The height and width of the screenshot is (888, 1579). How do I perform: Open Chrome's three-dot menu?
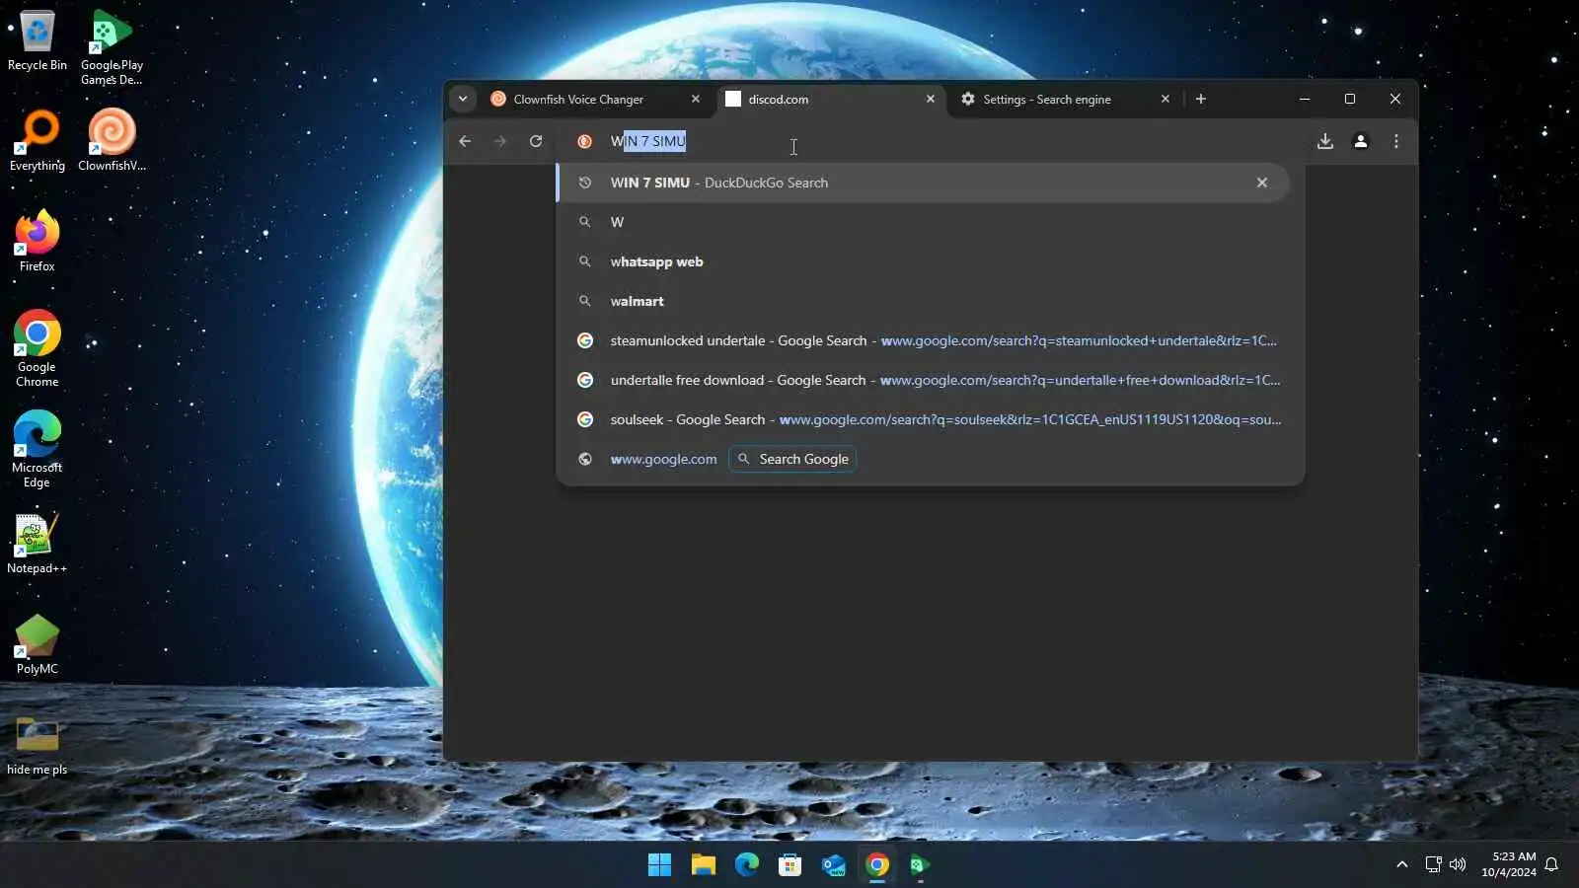click(1396, 141)
